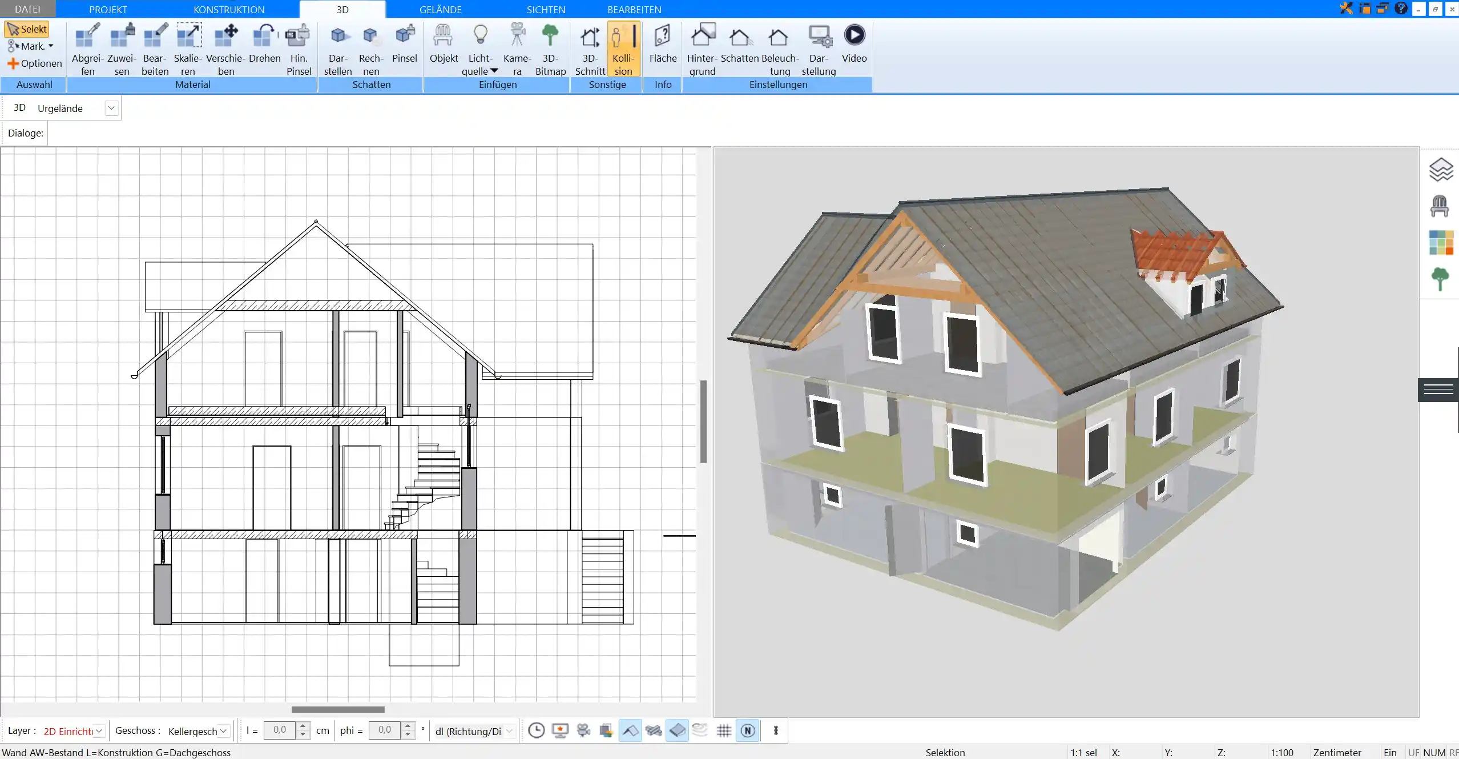Activate the Verschieben material tool
The width and height of the screenshot is (1459, 759).
pyautogui.click(x=225, y=49)
